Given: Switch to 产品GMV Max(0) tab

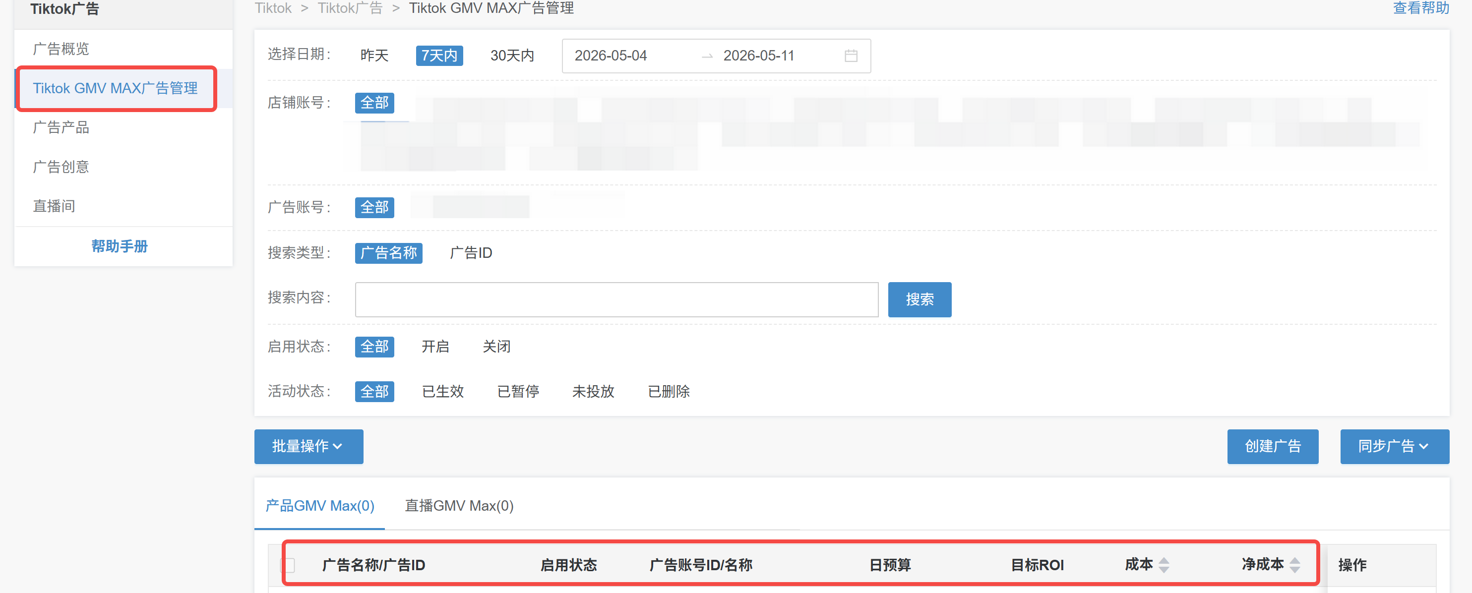Looking at the screenshot, I should (x=319, y=506).
